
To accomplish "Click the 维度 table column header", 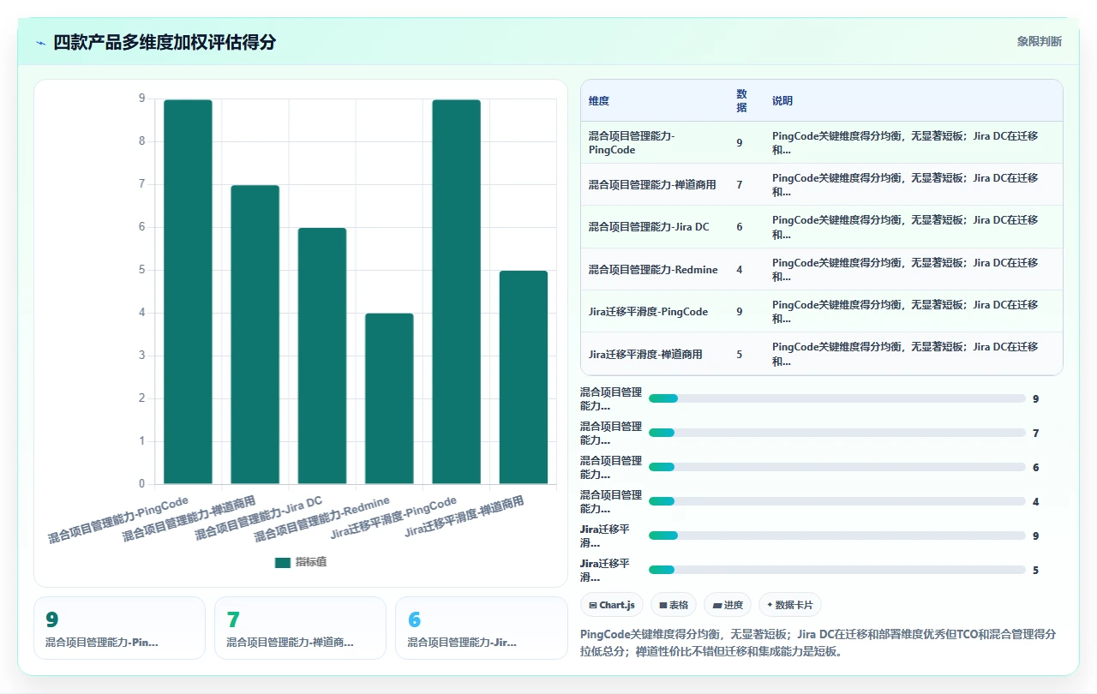I will point(599,100).
